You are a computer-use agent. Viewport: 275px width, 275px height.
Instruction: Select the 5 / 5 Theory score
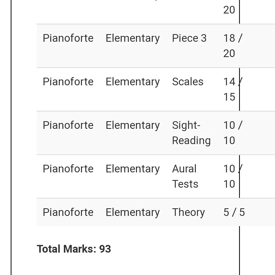[x=234, y=213]
